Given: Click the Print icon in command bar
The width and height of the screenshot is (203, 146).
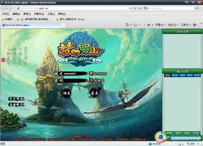Looking at the screenshot, I should [x=149, y=25].
